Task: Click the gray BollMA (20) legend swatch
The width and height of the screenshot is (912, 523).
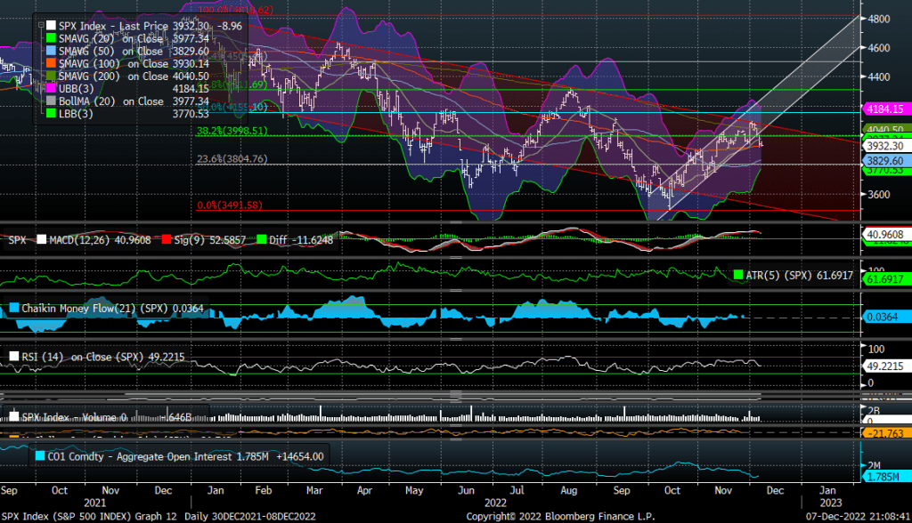Action: tap(51, 101)
